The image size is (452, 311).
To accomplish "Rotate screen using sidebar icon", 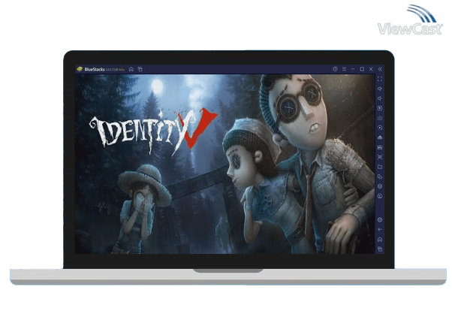I will [380, 177].
